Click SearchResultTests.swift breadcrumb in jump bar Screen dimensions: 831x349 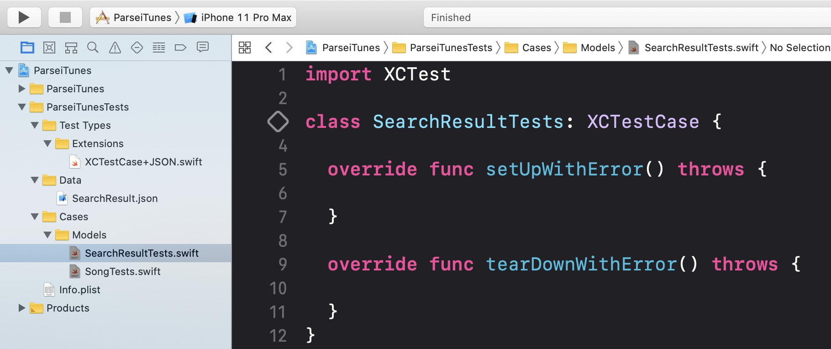(x=694, y=48)
